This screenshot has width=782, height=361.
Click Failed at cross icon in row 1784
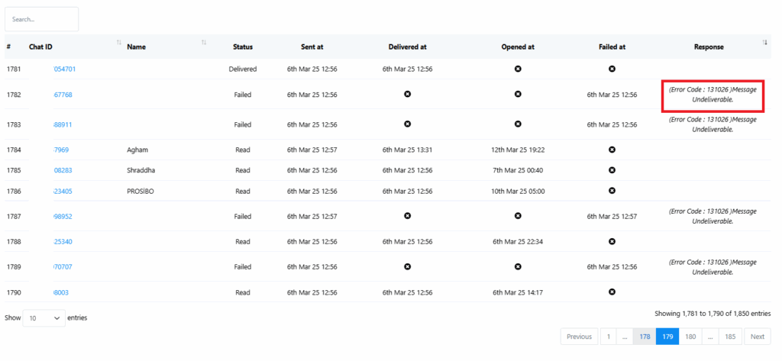point(612,150)
